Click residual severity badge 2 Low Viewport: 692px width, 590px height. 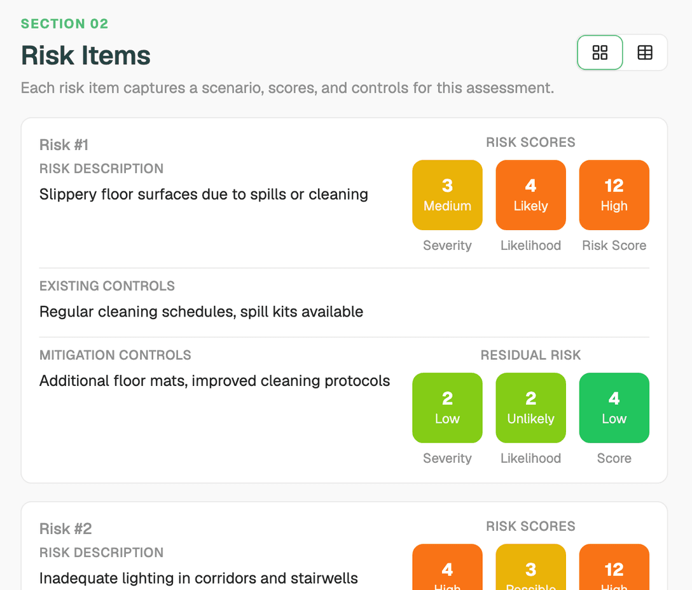tap(447, 408)
